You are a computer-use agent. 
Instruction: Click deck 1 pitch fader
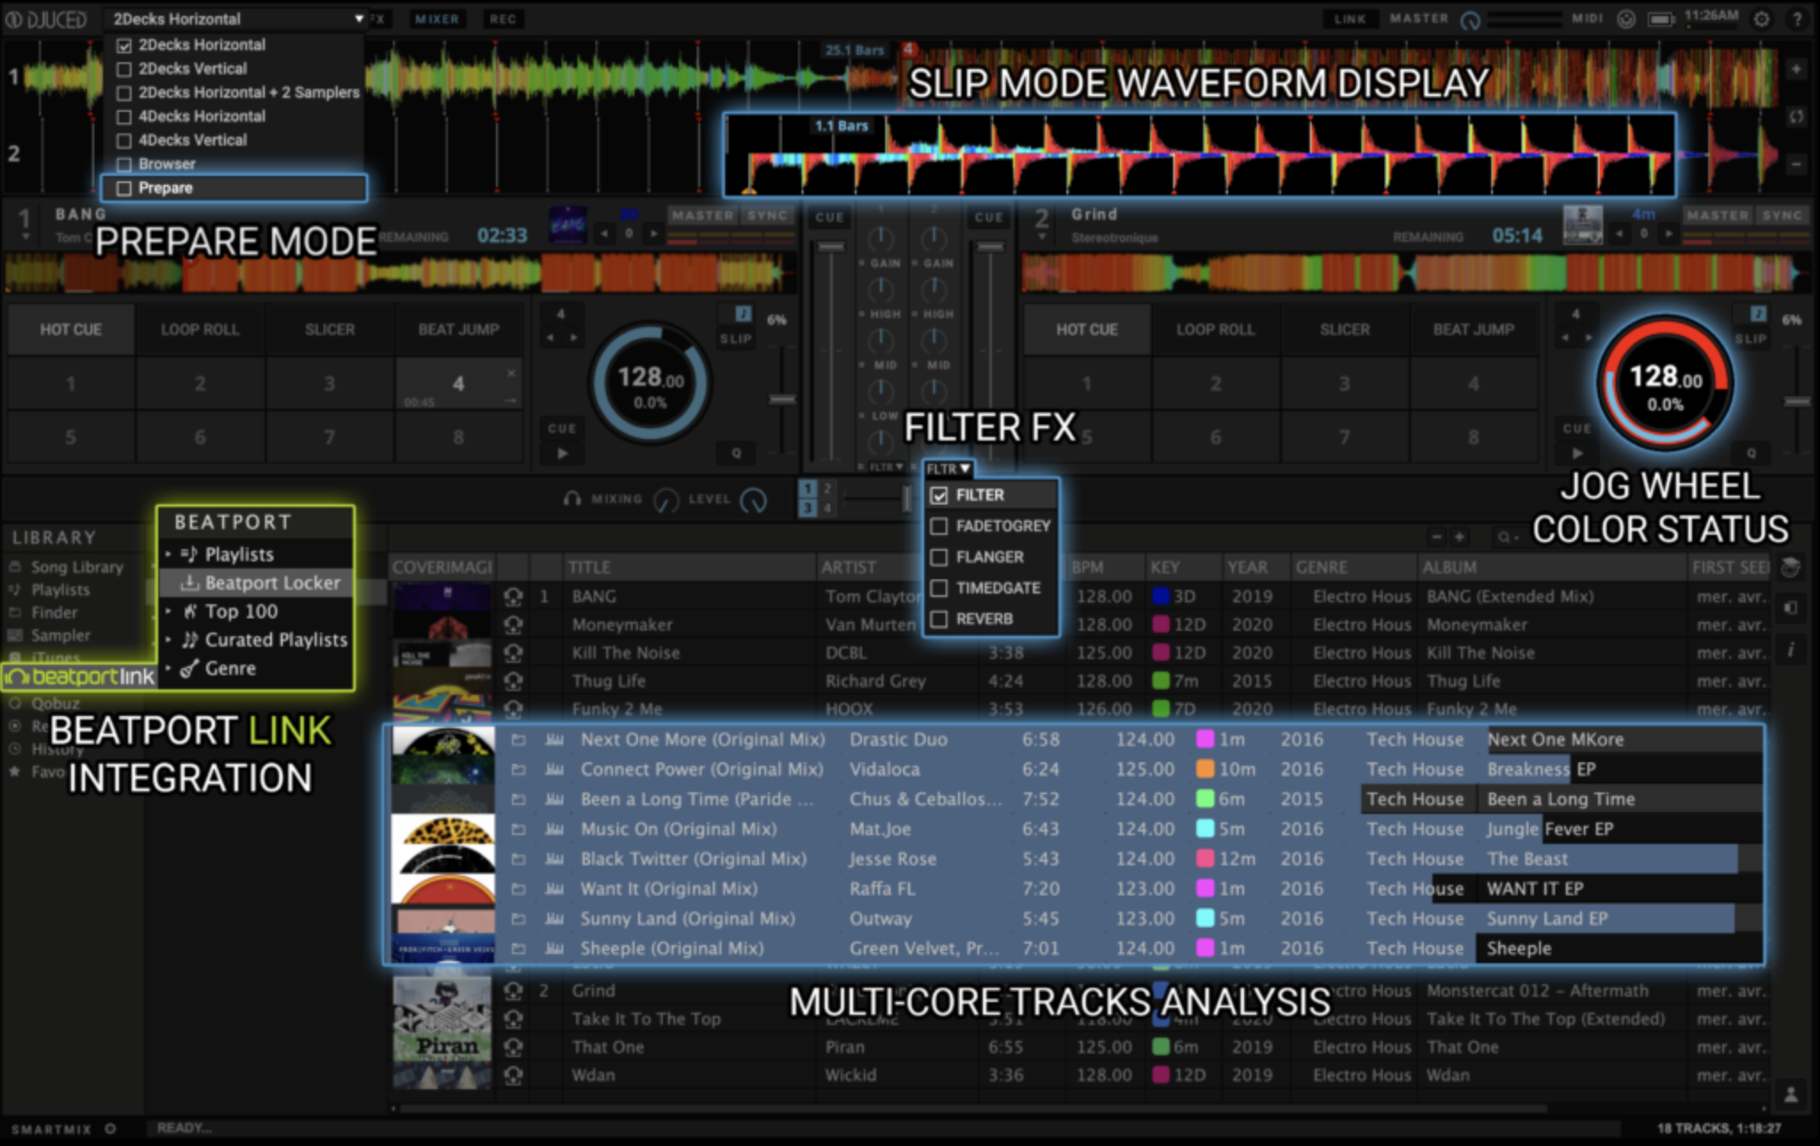tap(782, 400)
